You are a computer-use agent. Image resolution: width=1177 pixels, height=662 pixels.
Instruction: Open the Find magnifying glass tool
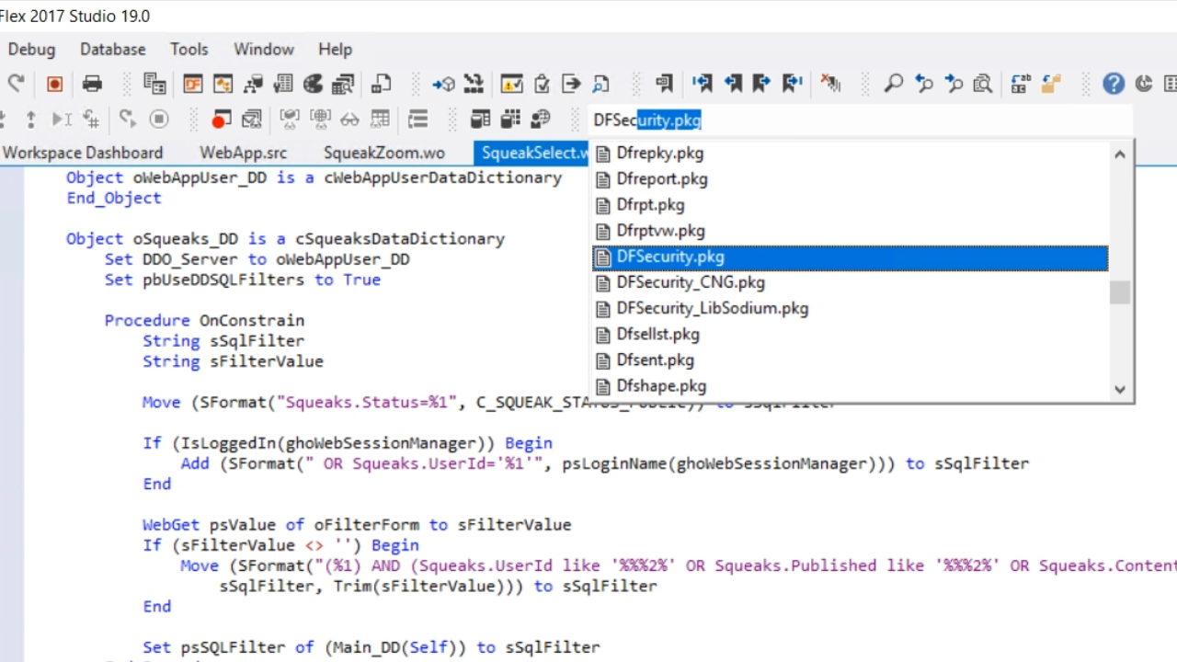[x=893, y=85]
